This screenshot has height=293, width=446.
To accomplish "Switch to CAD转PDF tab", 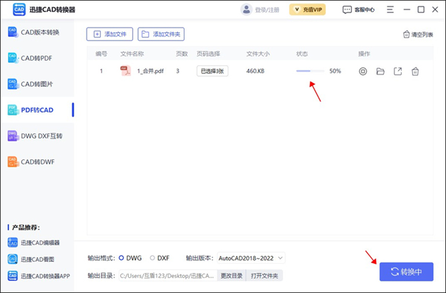I will point(37,58).
